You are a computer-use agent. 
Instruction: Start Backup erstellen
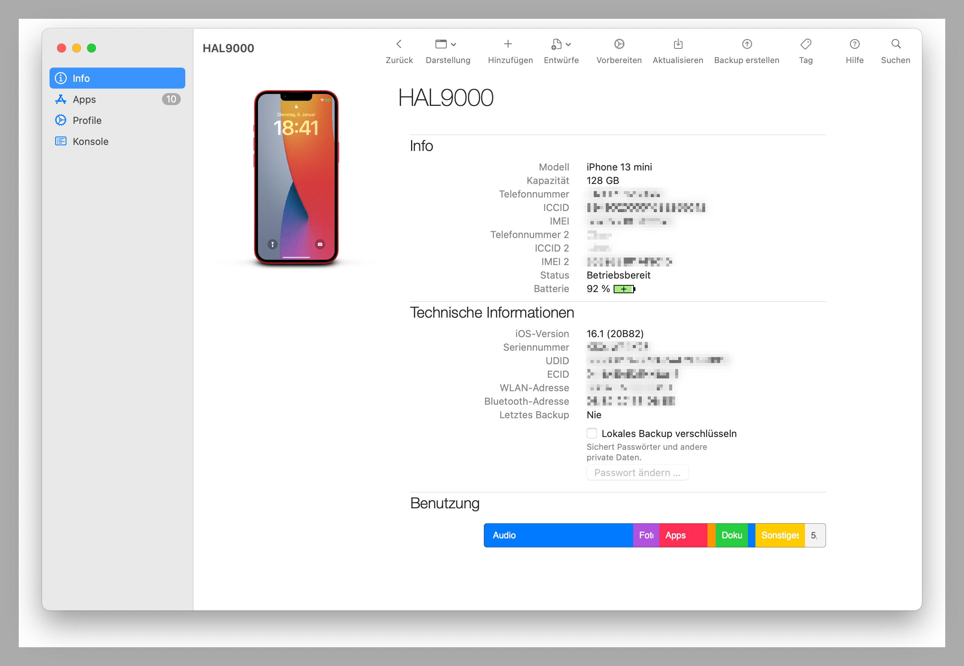point(746,50)
